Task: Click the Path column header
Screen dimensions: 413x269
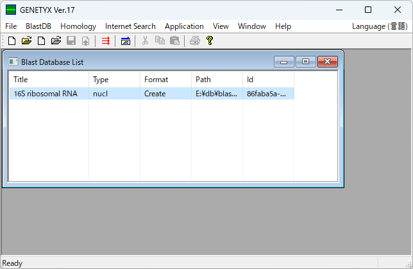Action: pos(217,80)
